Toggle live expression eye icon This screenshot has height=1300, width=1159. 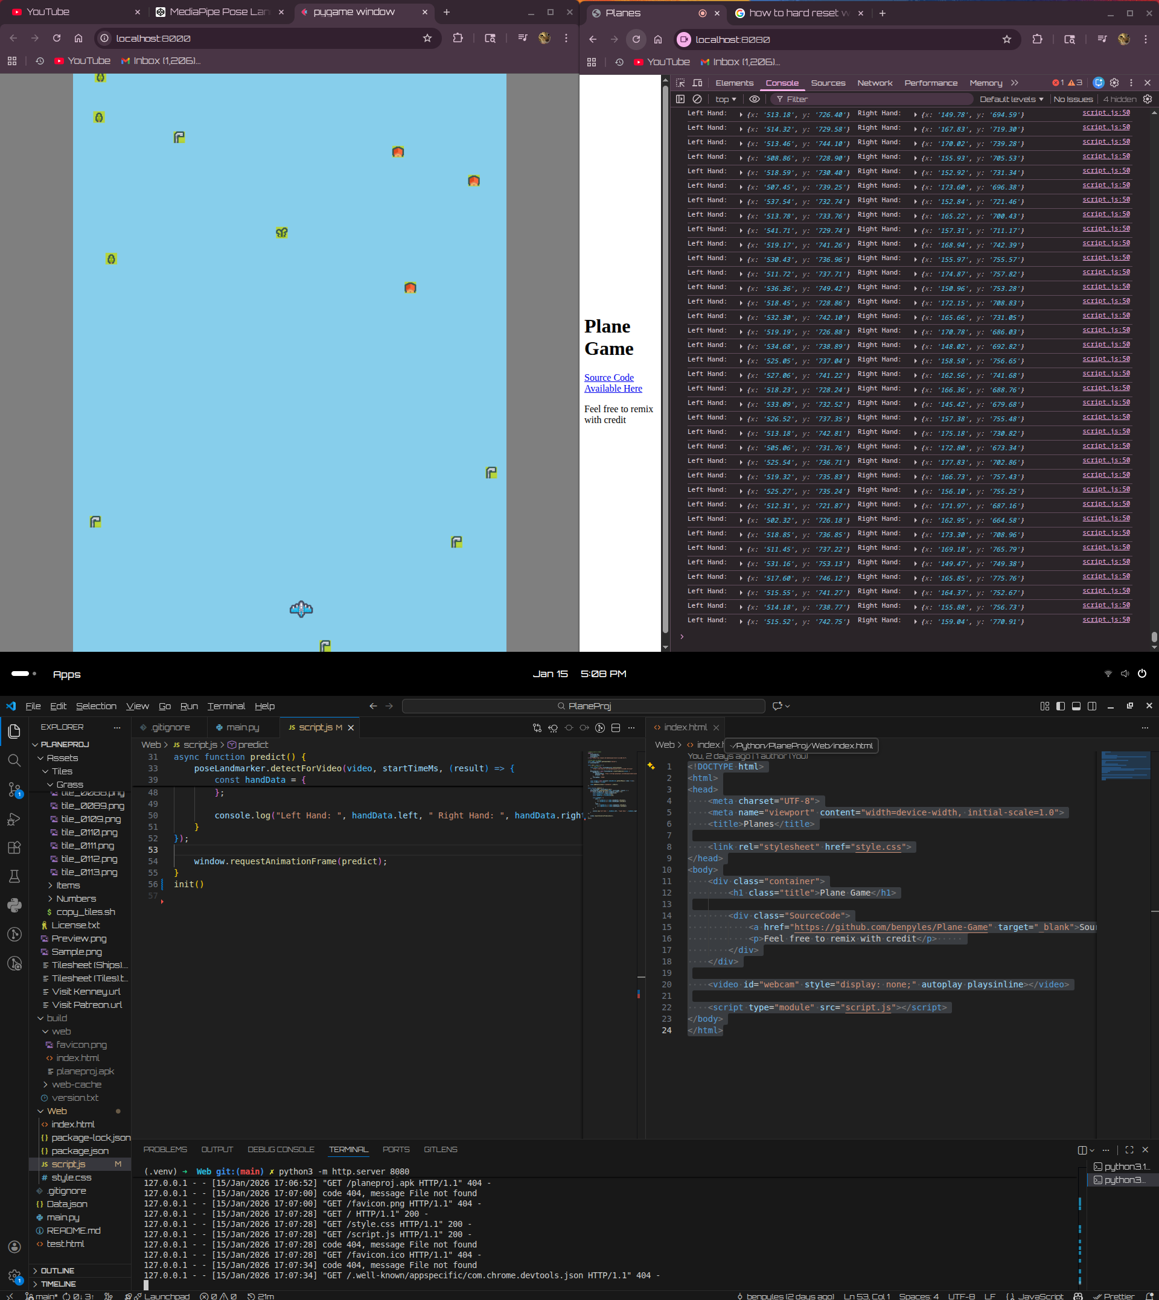pyautogui.click(x=754, y=100)
